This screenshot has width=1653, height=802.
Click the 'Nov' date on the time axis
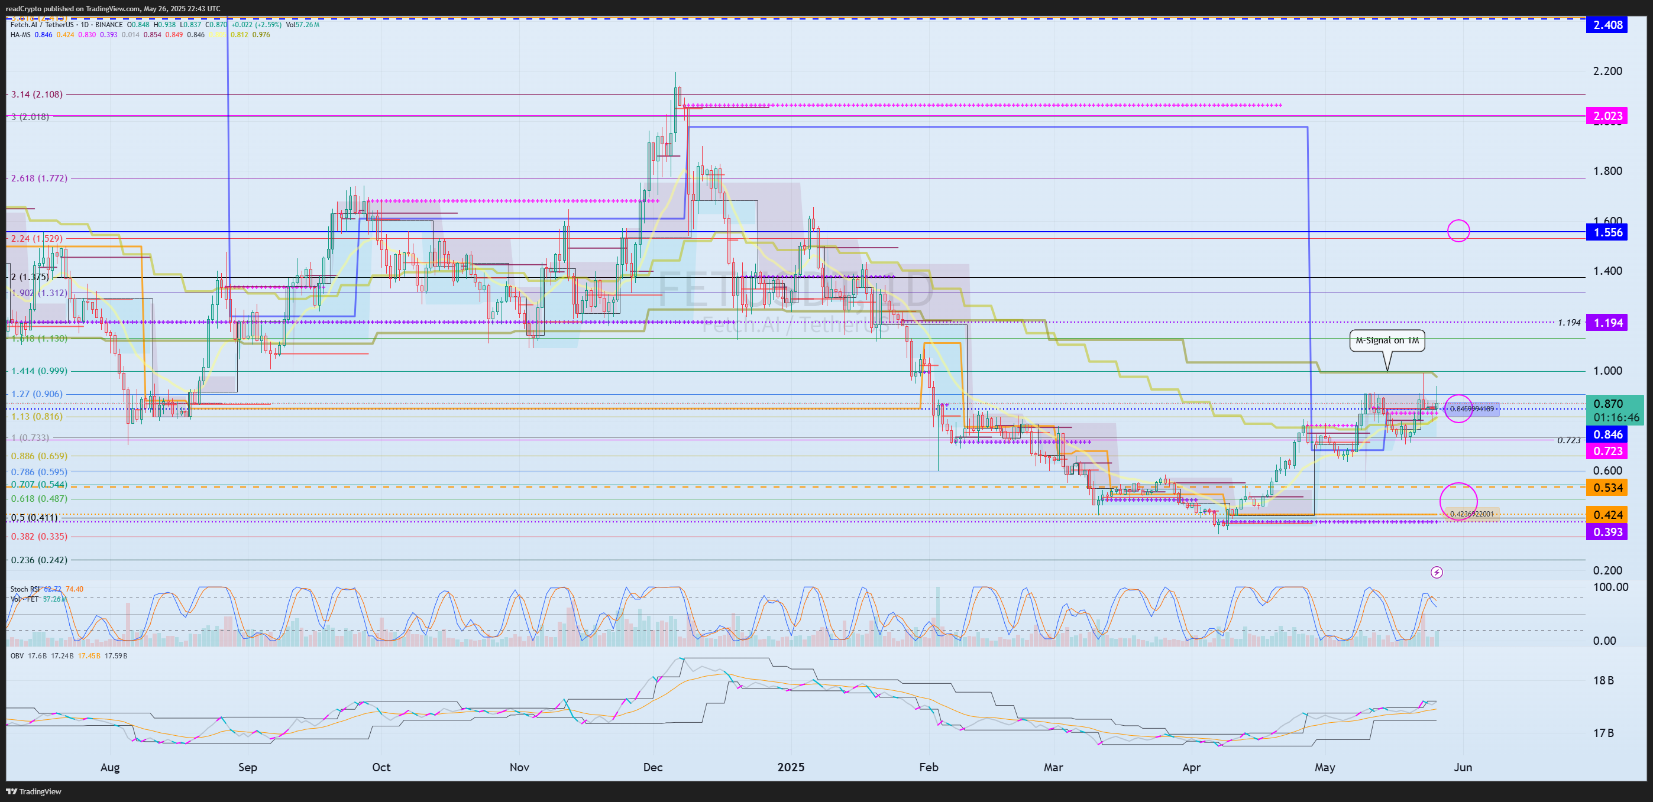pyautogui.click(x=519, y=767)
